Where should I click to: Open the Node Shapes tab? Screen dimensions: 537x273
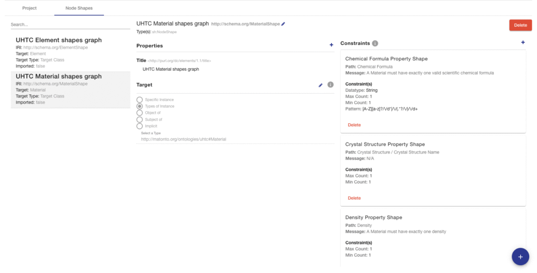pyautogui.click(x=79, y=8)
